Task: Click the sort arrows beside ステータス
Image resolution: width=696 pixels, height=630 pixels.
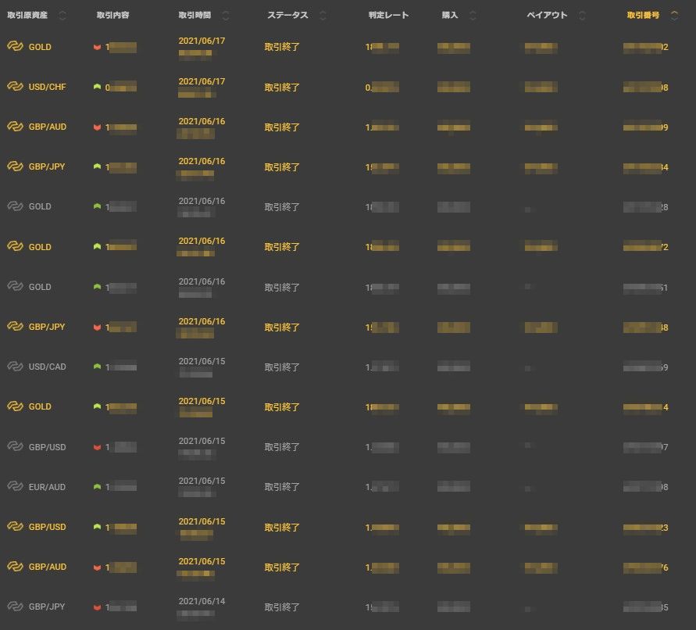Action: click(x=323, y=15)
